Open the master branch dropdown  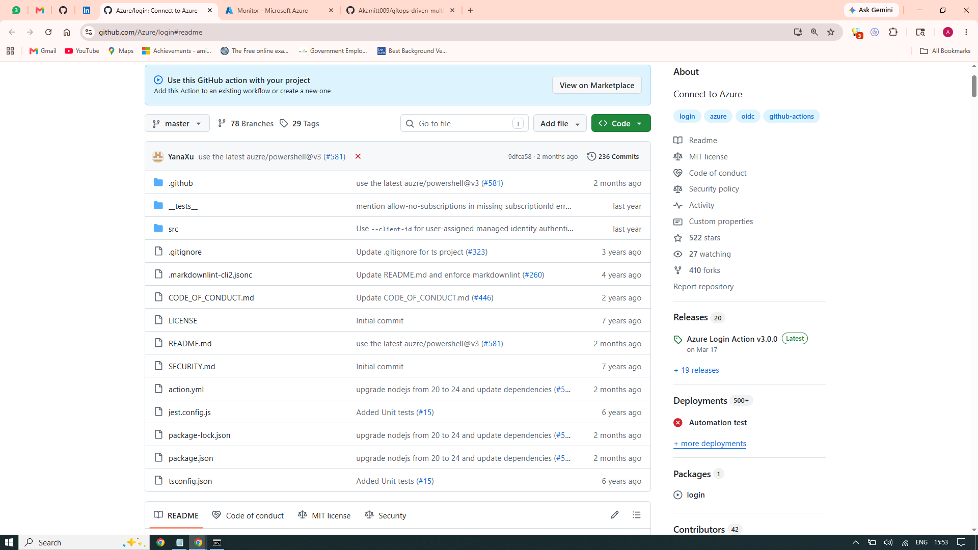pyautogui.click(x=177, y=123)
